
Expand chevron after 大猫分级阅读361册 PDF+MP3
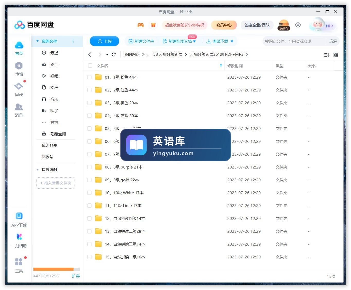coord(247,54)
